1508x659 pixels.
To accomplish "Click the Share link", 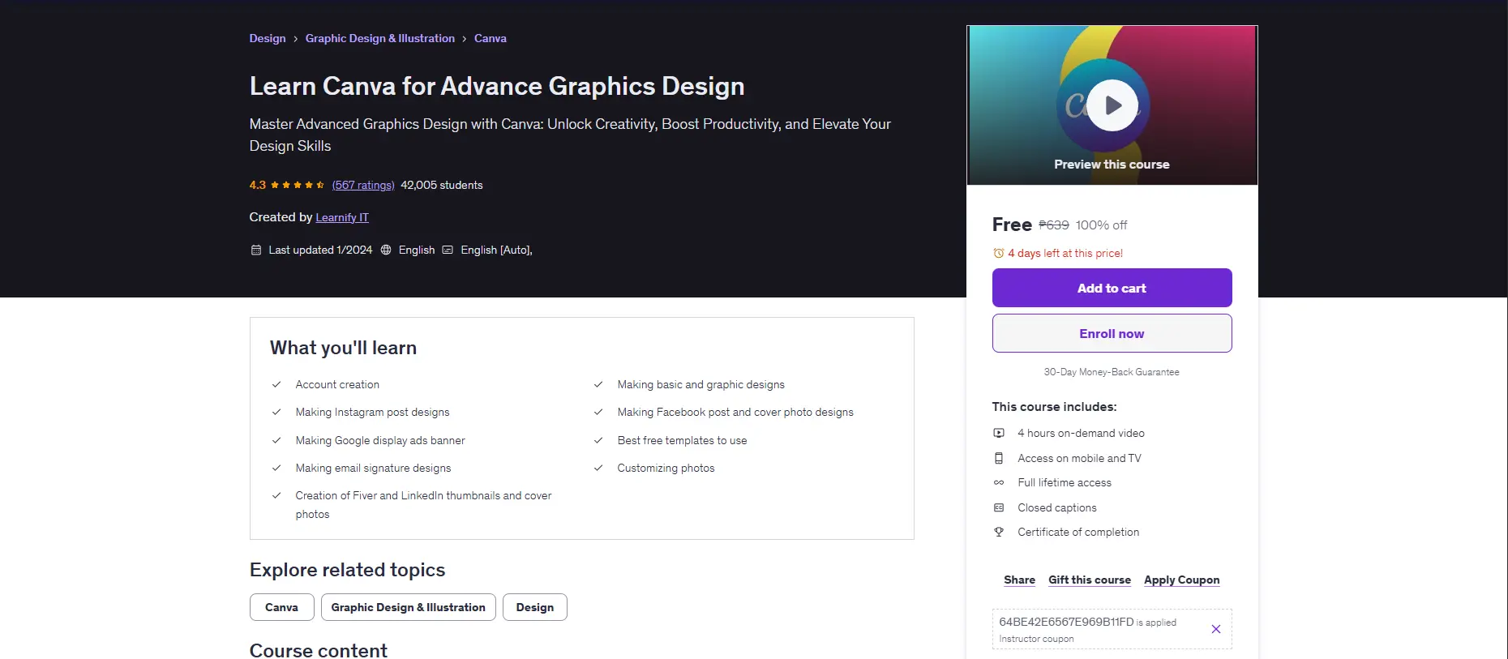I will [1019, 580].
